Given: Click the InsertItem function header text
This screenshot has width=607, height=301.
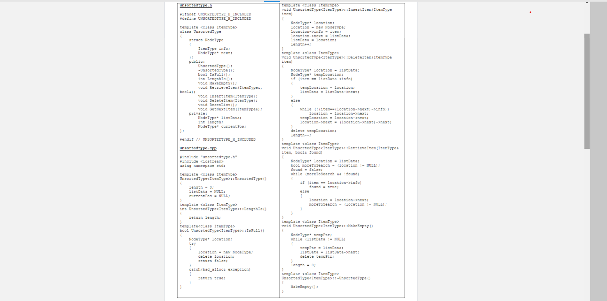Looking at the screenshot, I should click(x=336, y=10).
